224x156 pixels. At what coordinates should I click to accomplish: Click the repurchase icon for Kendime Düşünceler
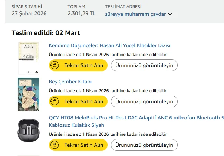click(55, 65)
